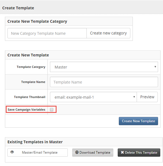Click the Save Campaign Variables label
The height and width of the screenshot is (166, 163).
tap(26, 110)
